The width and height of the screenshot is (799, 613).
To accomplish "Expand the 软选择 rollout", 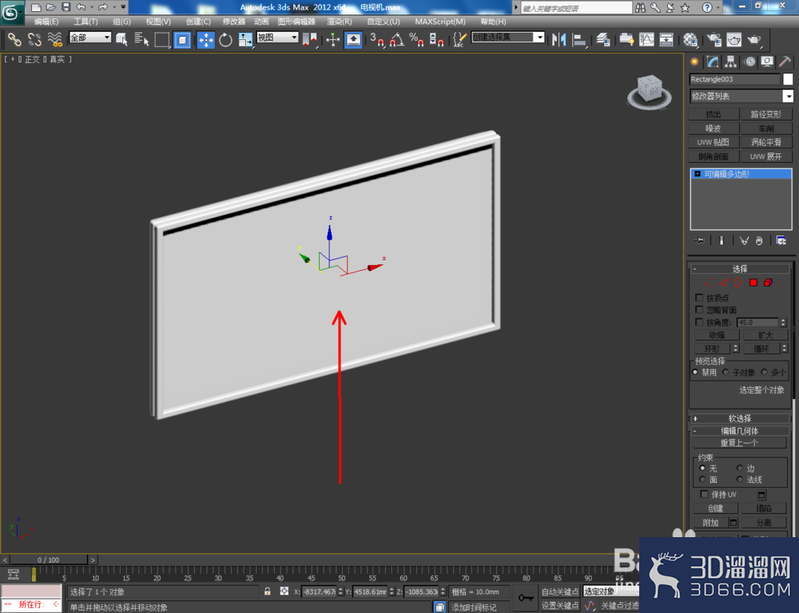I will [739, 418].
